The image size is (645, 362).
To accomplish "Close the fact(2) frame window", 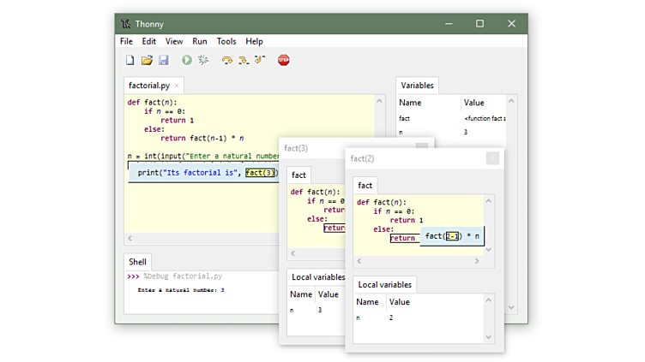I will [x=491, y=158].
